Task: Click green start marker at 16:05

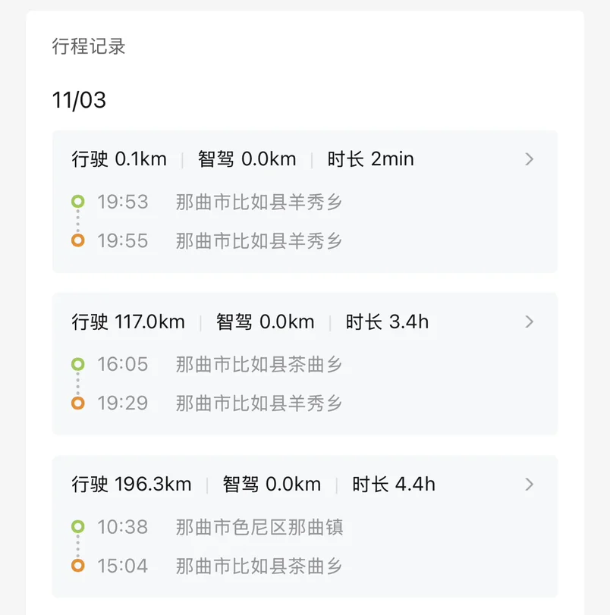Action: [77, 364]
